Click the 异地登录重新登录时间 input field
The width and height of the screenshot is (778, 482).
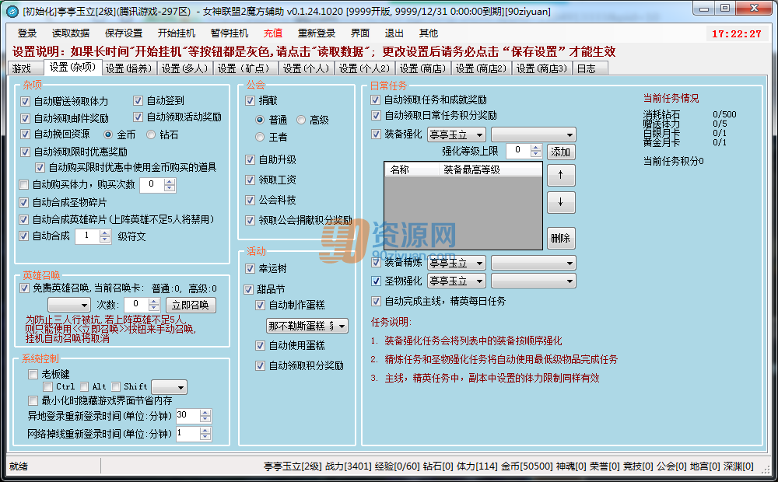(x=188, y=416)
